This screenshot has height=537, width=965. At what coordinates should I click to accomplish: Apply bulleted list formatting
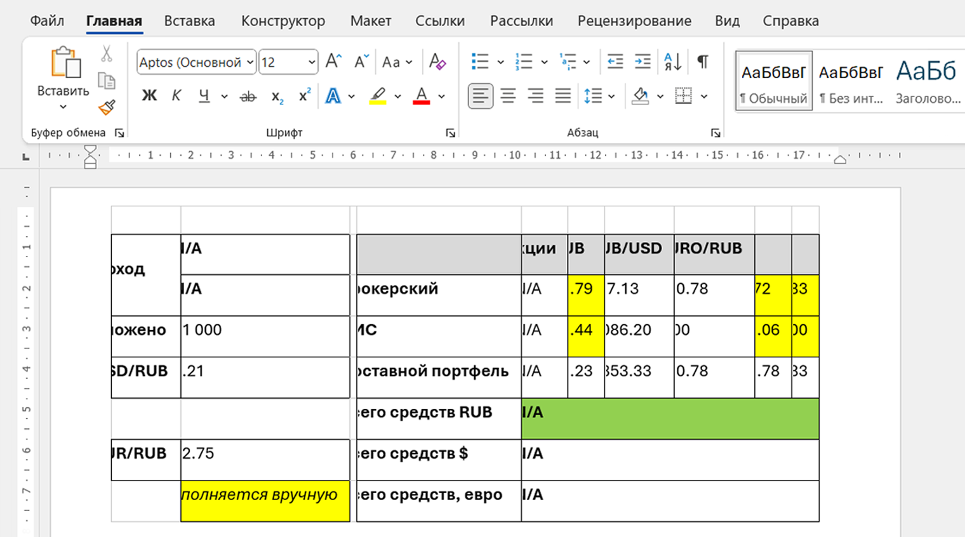pyautogui.click(x=480, y=62)
